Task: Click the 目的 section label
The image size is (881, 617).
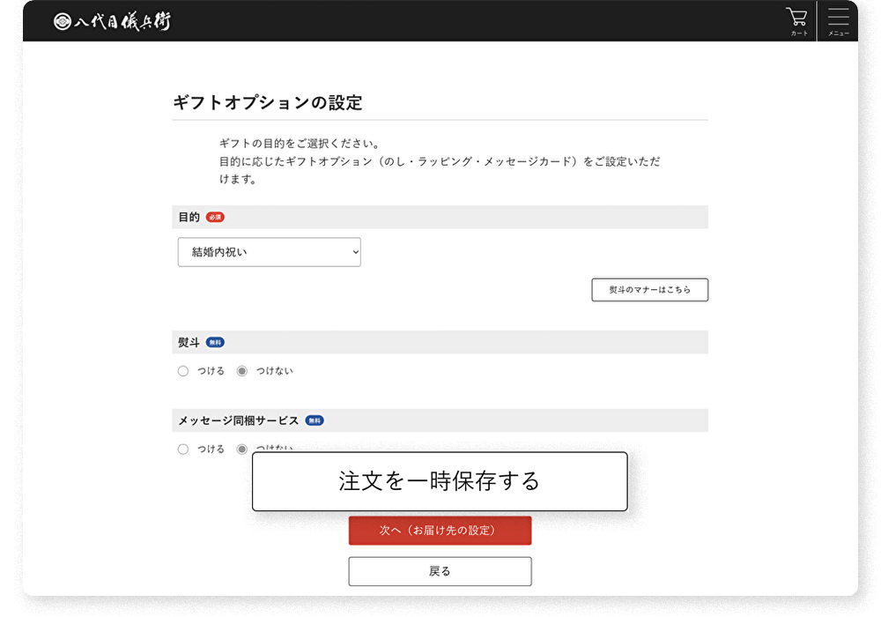Action: pos(189,217)
